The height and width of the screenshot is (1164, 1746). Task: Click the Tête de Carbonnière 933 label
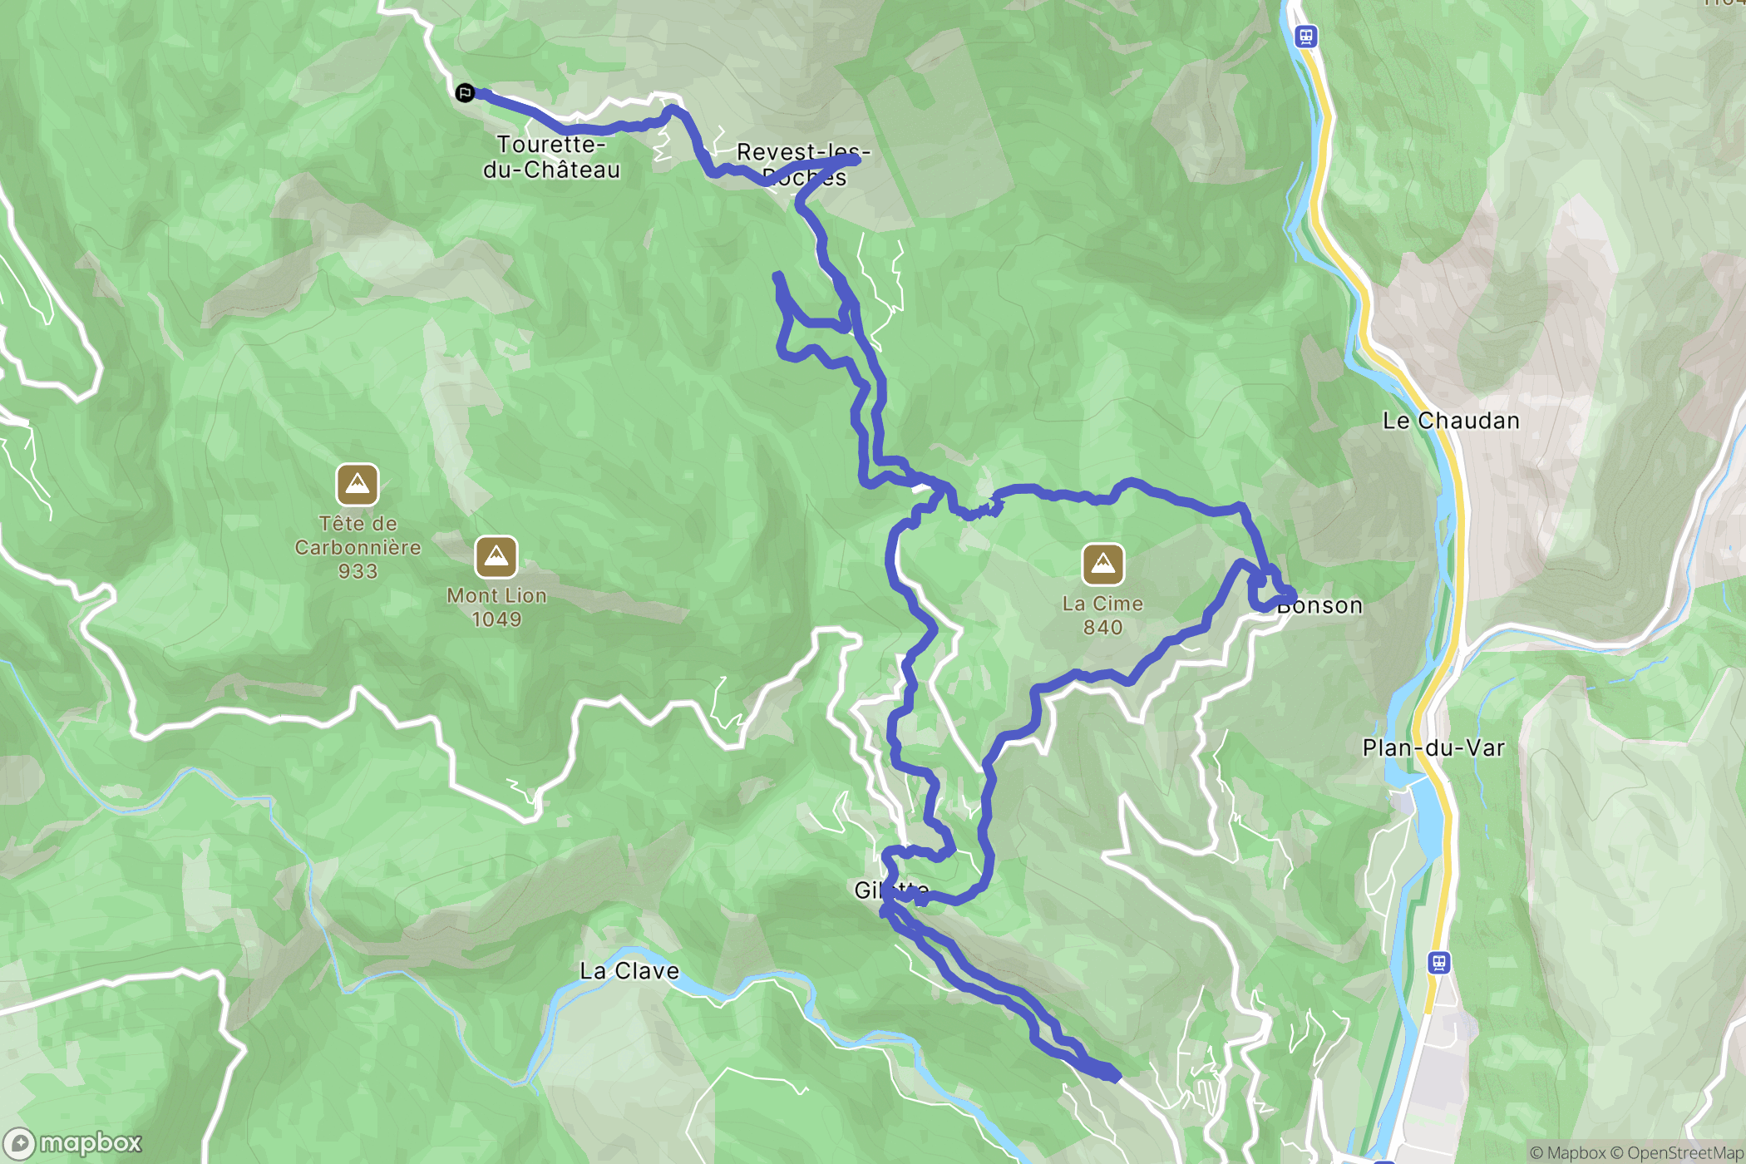(358, 547)
